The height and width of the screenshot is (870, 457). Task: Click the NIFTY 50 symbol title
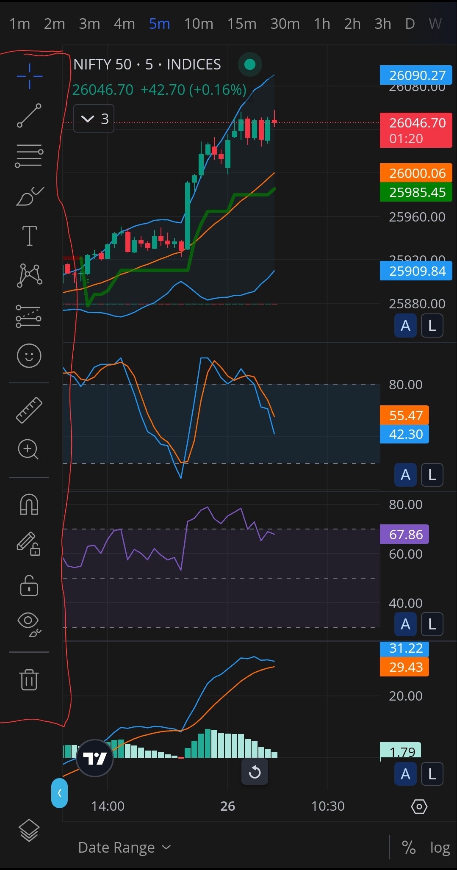[x=147, y=64]
